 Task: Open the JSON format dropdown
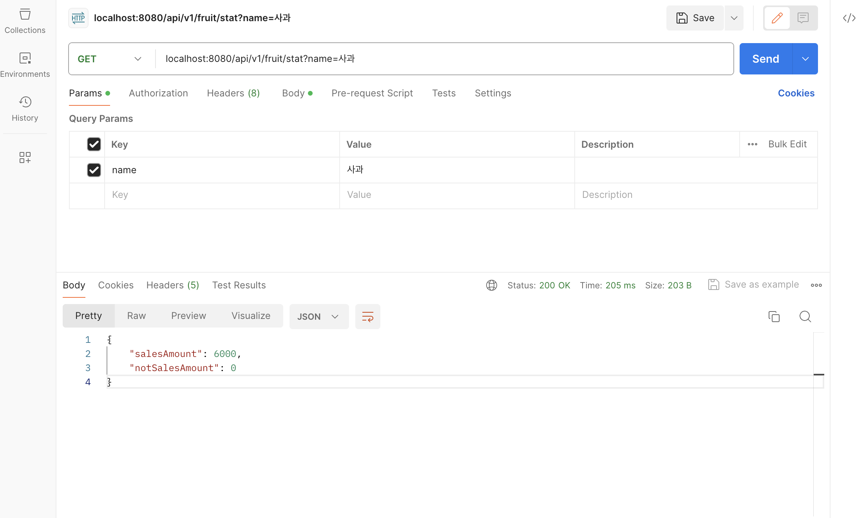pyautogui.click(x=318, y=316)
